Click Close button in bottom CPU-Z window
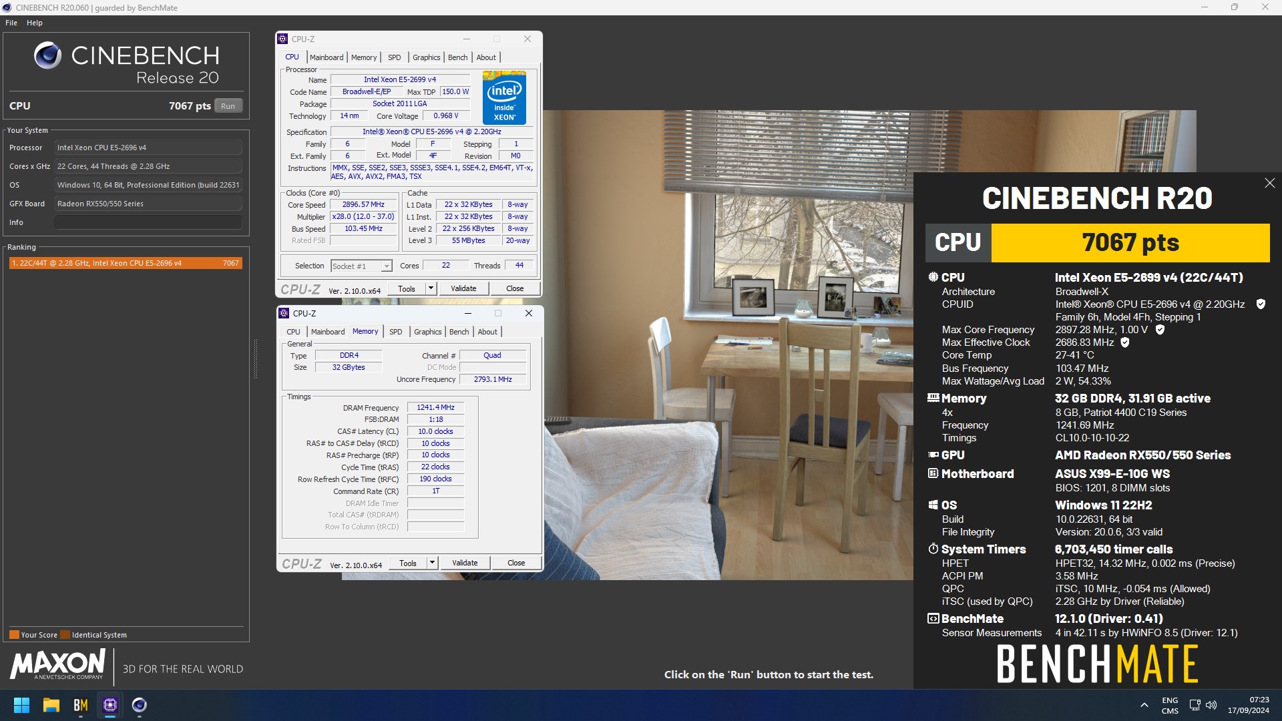The image size is (1282, 721). point(516,563)
